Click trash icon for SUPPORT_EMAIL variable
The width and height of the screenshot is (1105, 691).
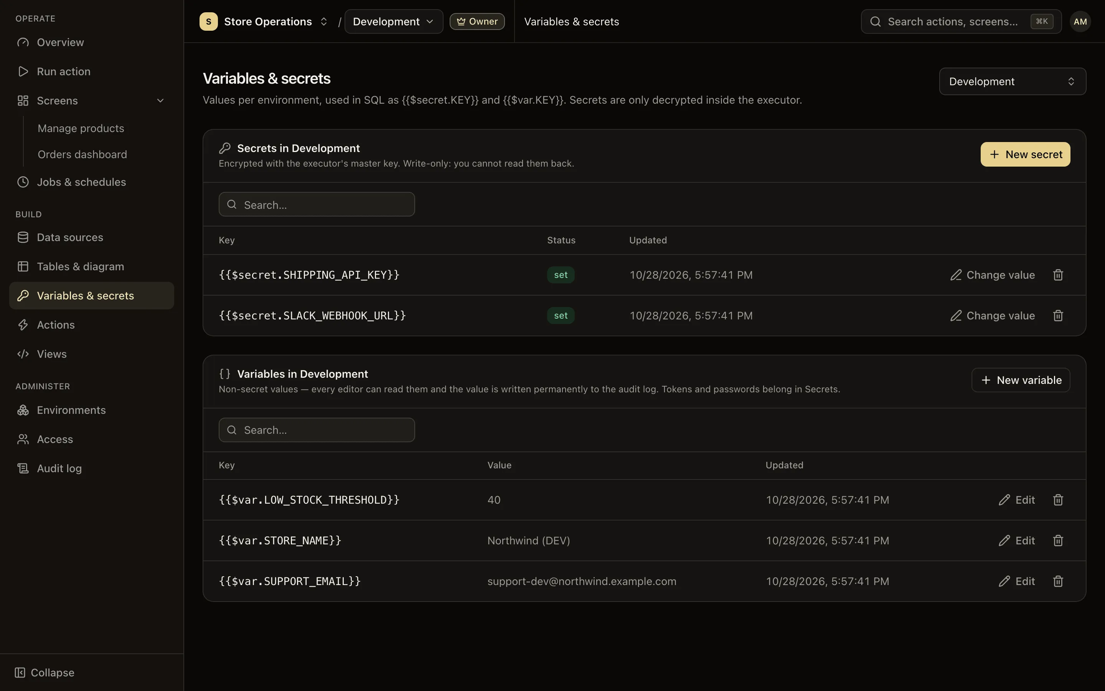click(x=1058, y=581)
